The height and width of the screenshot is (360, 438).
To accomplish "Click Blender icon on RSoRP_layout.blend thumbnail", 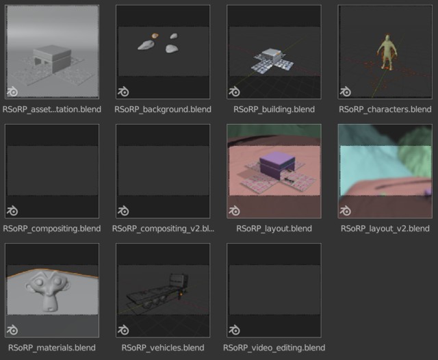I will coord(234,211).
